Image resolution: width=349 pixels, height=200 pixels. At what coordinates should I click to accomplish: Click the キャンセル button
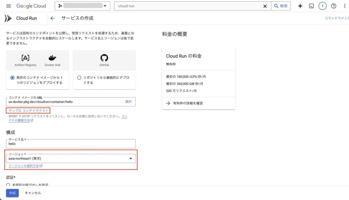click(33, 193)
